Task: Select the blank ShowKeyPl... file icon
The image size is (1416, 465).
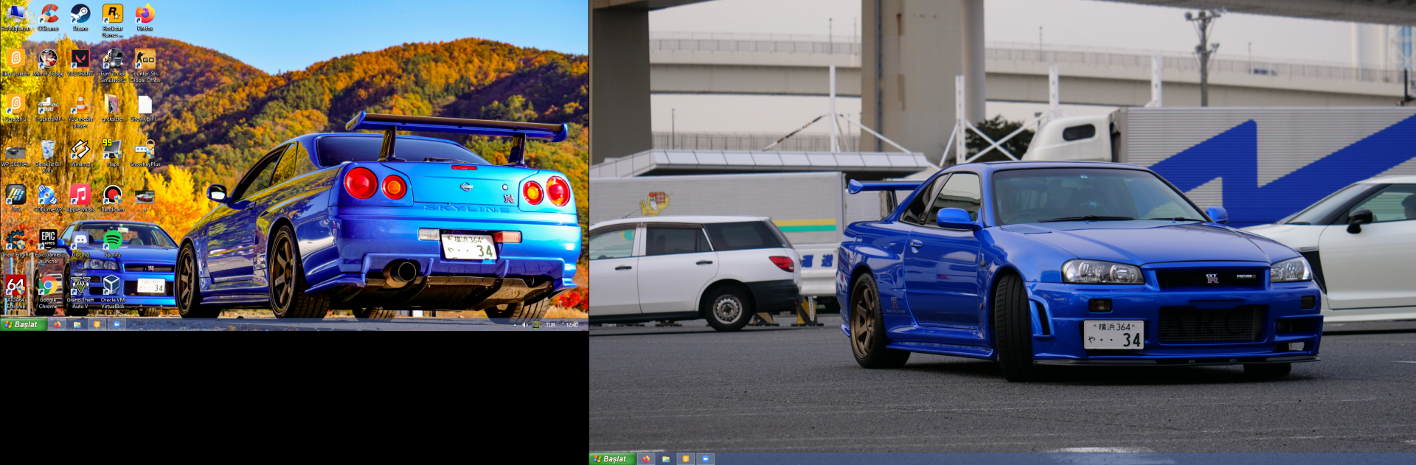Action: (145, 108)
